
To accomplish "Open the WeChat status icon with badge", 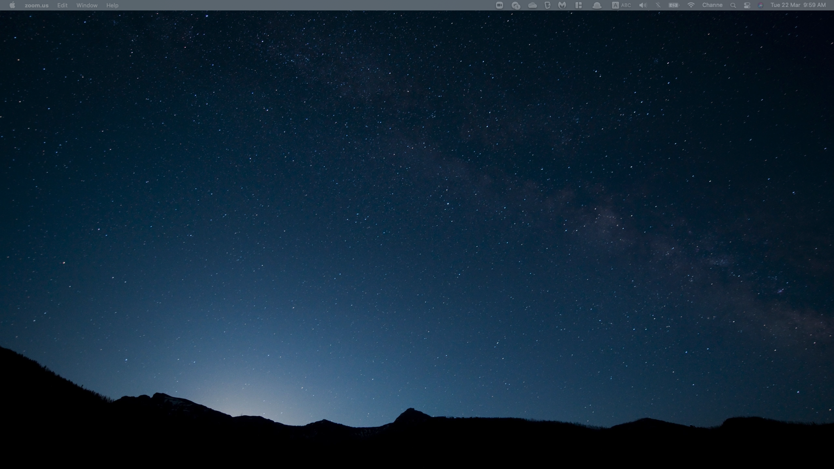I will pyautogui.click(x=516, y=5).
